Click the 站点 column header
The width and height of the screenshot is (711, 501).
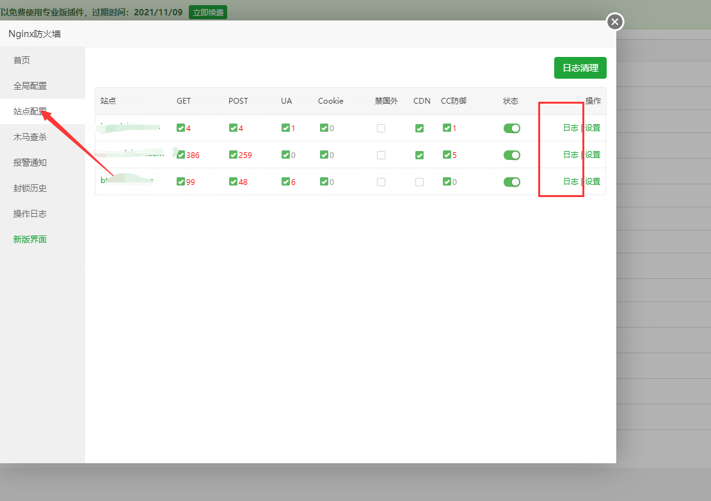(x=108, y=100)
